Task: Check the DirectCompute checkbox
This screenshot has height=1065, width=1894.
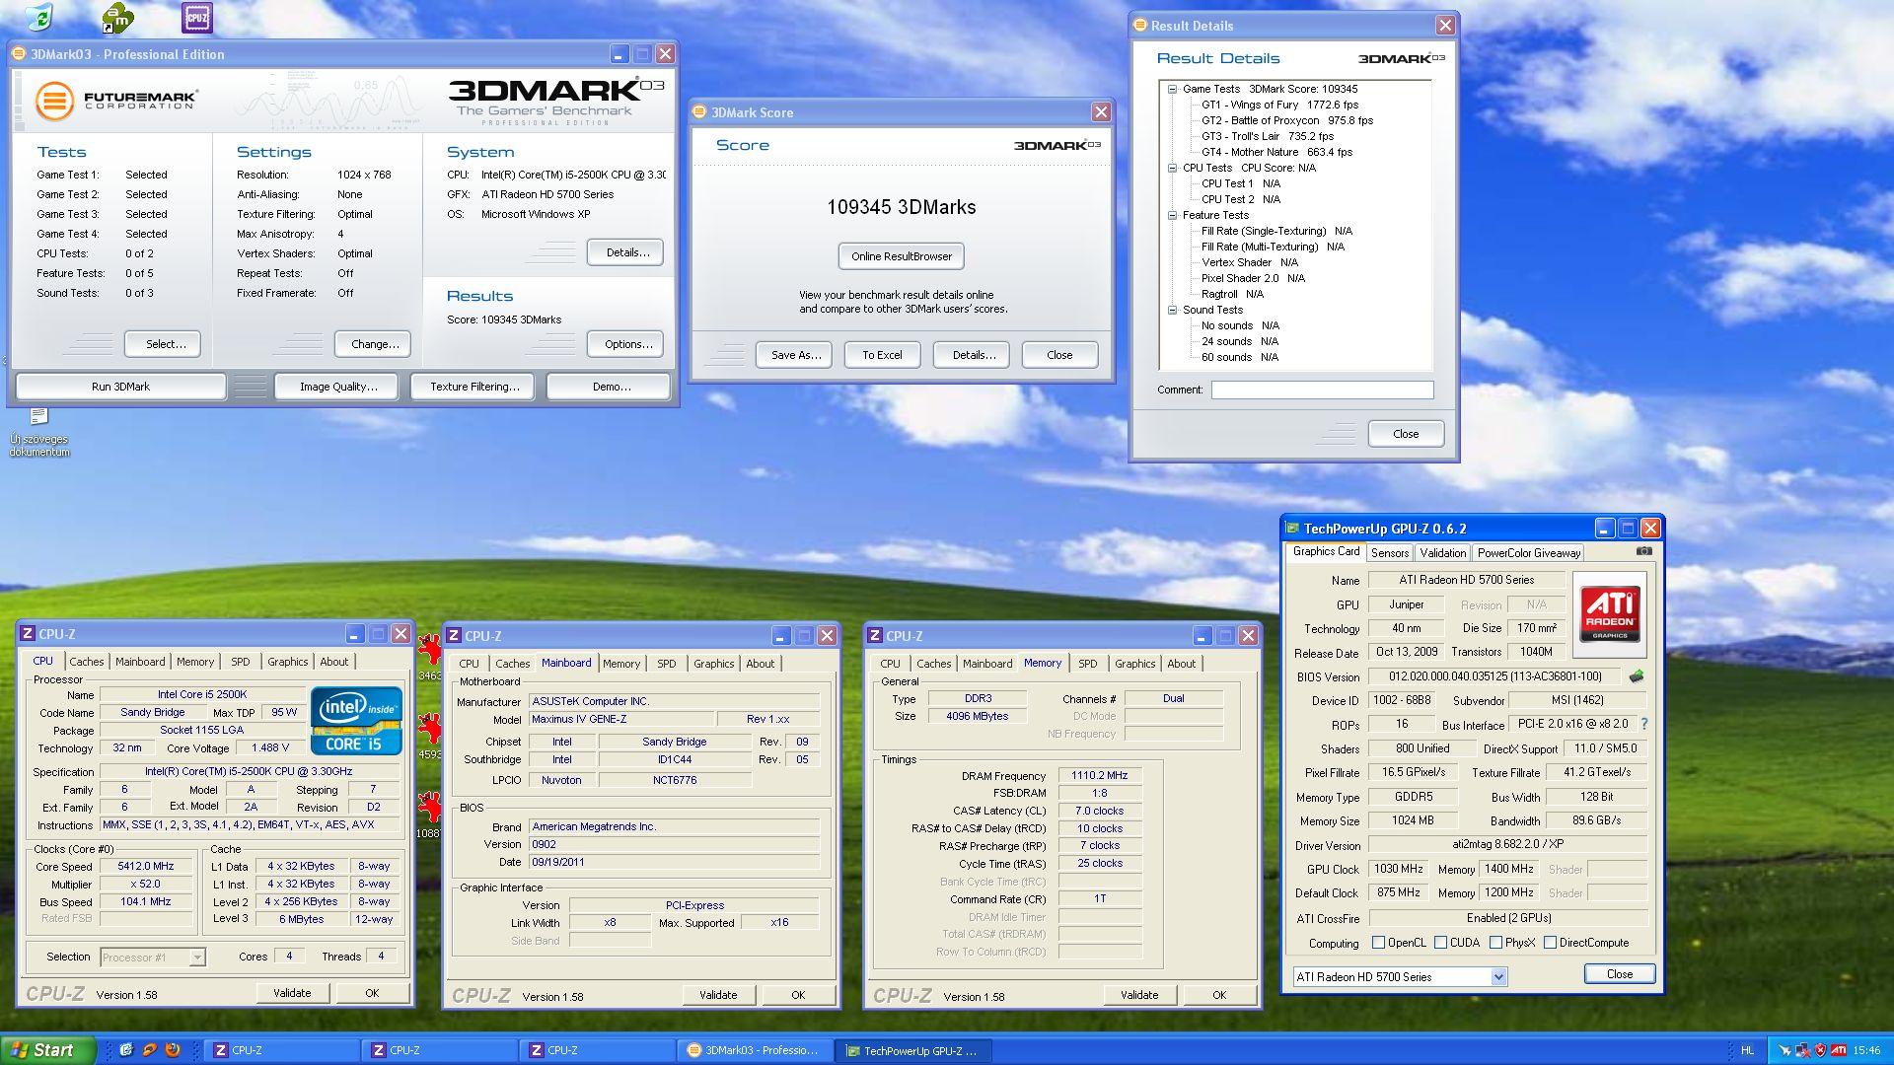Action: 1550,943
